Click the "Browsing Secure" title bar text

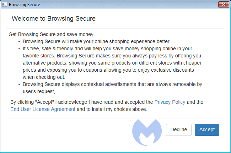24,5
